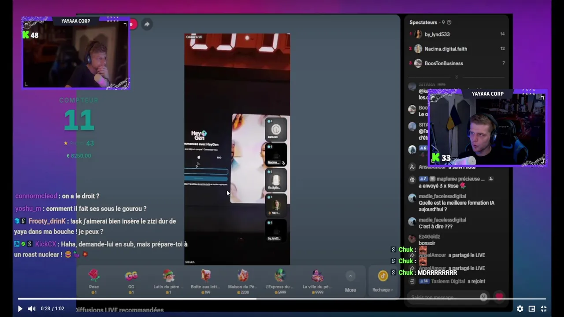Click the COMPTEUR value 11
This screenshot has height=317, width=564.
click(79, 120)
